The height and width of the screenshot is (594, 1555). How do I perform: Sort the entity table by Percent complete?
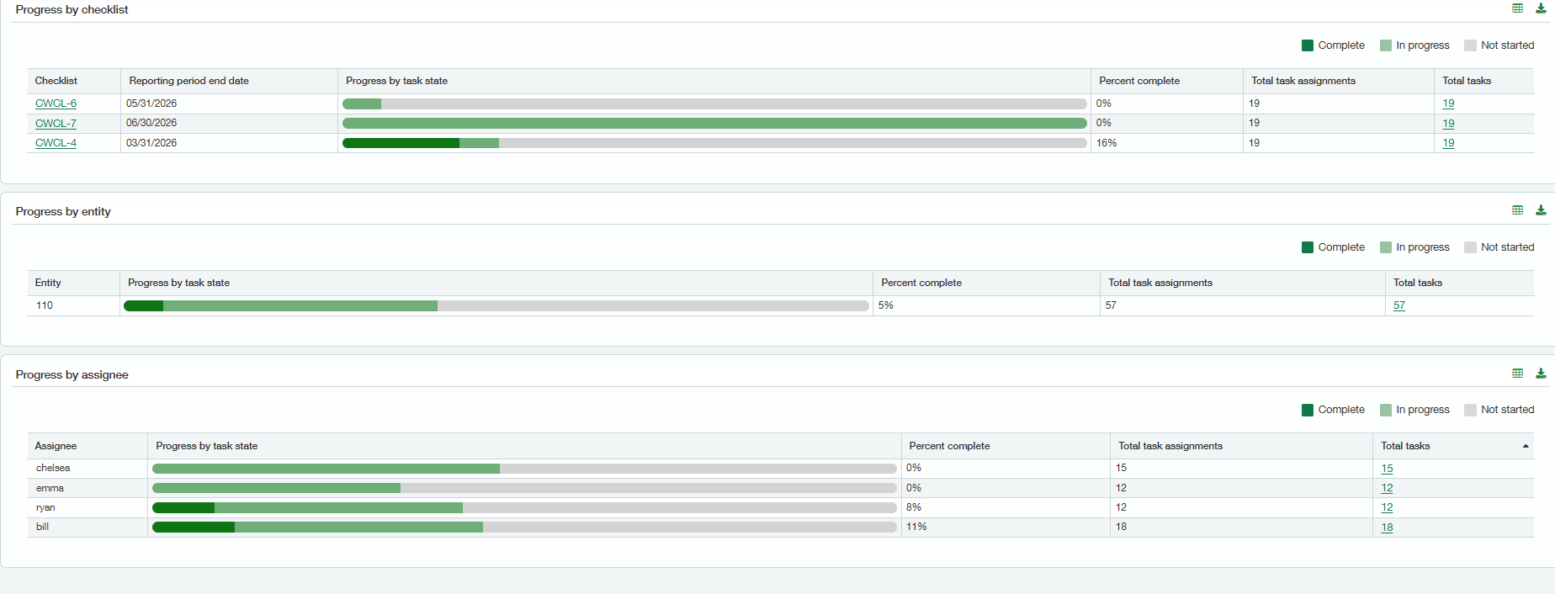click(921, 283)
